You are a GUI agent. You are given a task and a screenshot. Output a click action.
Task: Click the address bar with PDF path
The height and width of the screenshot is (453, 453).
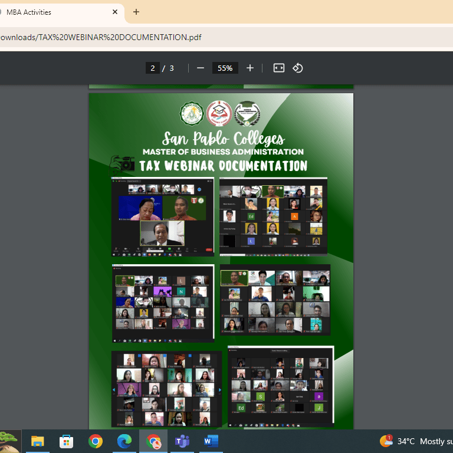coord(226,37)
